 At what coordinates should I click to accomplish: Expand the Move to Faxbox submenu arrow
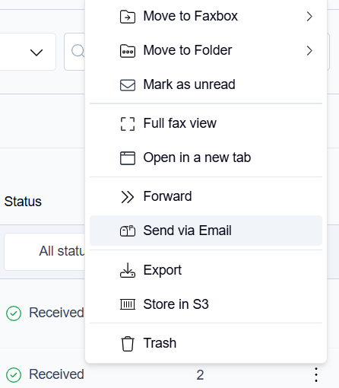309,17
